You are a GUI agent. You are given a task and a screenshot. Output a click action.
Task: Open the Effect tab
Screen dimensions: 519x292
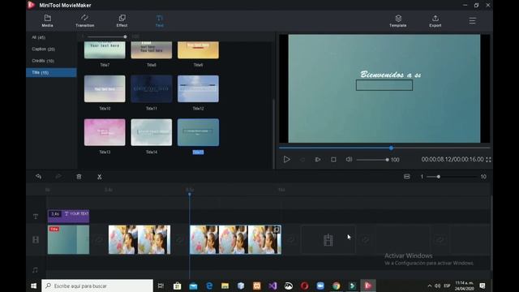(122, 20)
